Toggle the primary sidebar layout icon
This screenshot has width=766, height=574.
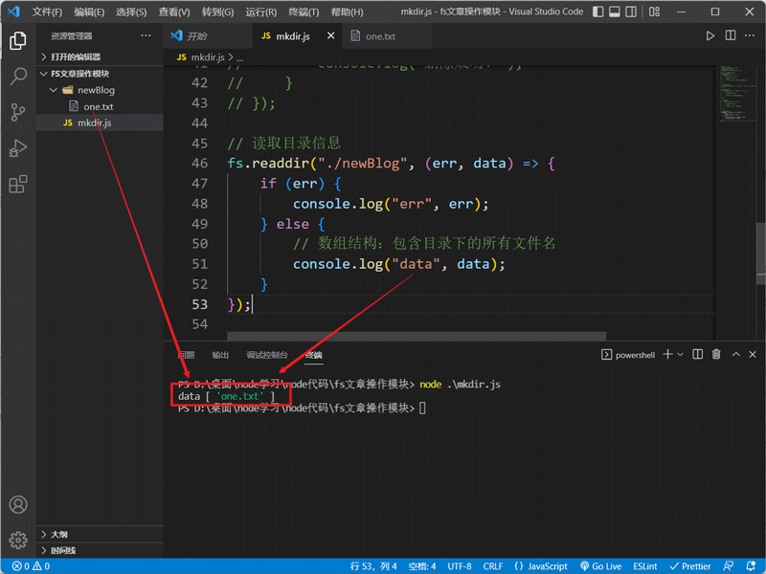597,11
